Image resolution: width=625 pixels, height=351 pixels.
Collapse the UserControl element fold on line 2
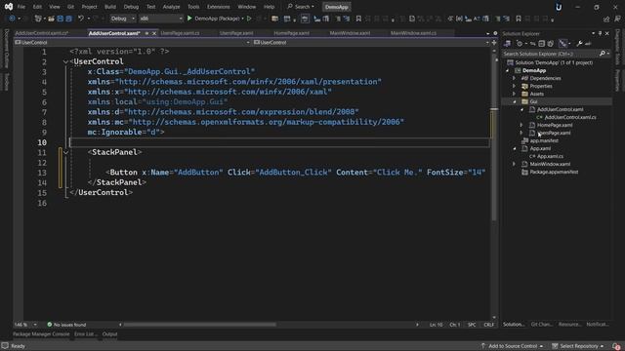[65, 61]
